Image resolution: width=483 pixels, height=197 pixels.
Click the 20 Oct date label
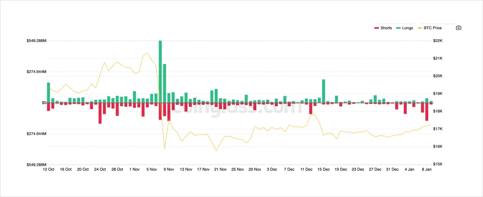pyautogui.click(x=83, y=170)
